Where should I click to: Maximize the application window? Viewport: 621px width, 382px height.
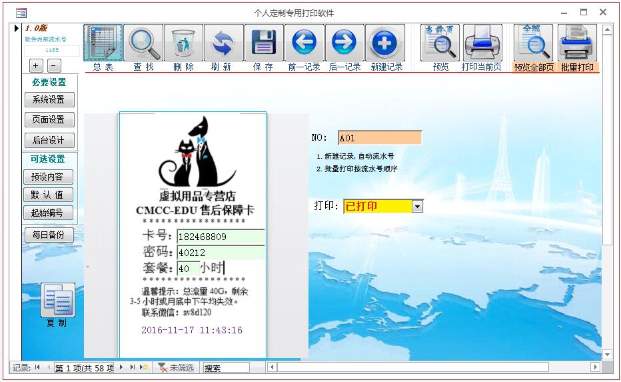pyautogui.click(x=584, y=12)
